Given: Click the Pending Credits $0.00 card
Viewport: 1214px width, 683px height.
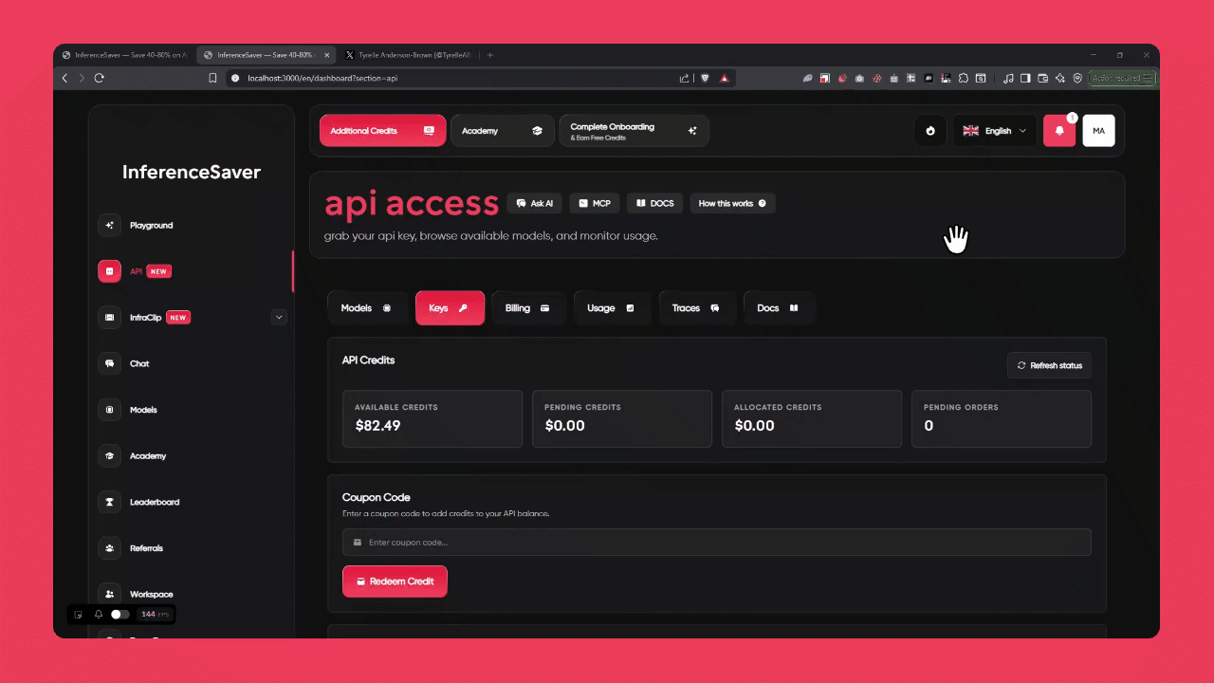Looking at the screenshot, I should click(x=622, y=418).
